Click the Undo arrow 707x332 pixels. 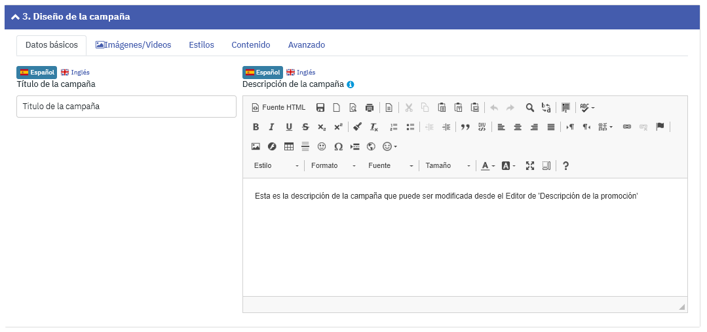click(494, 108)
